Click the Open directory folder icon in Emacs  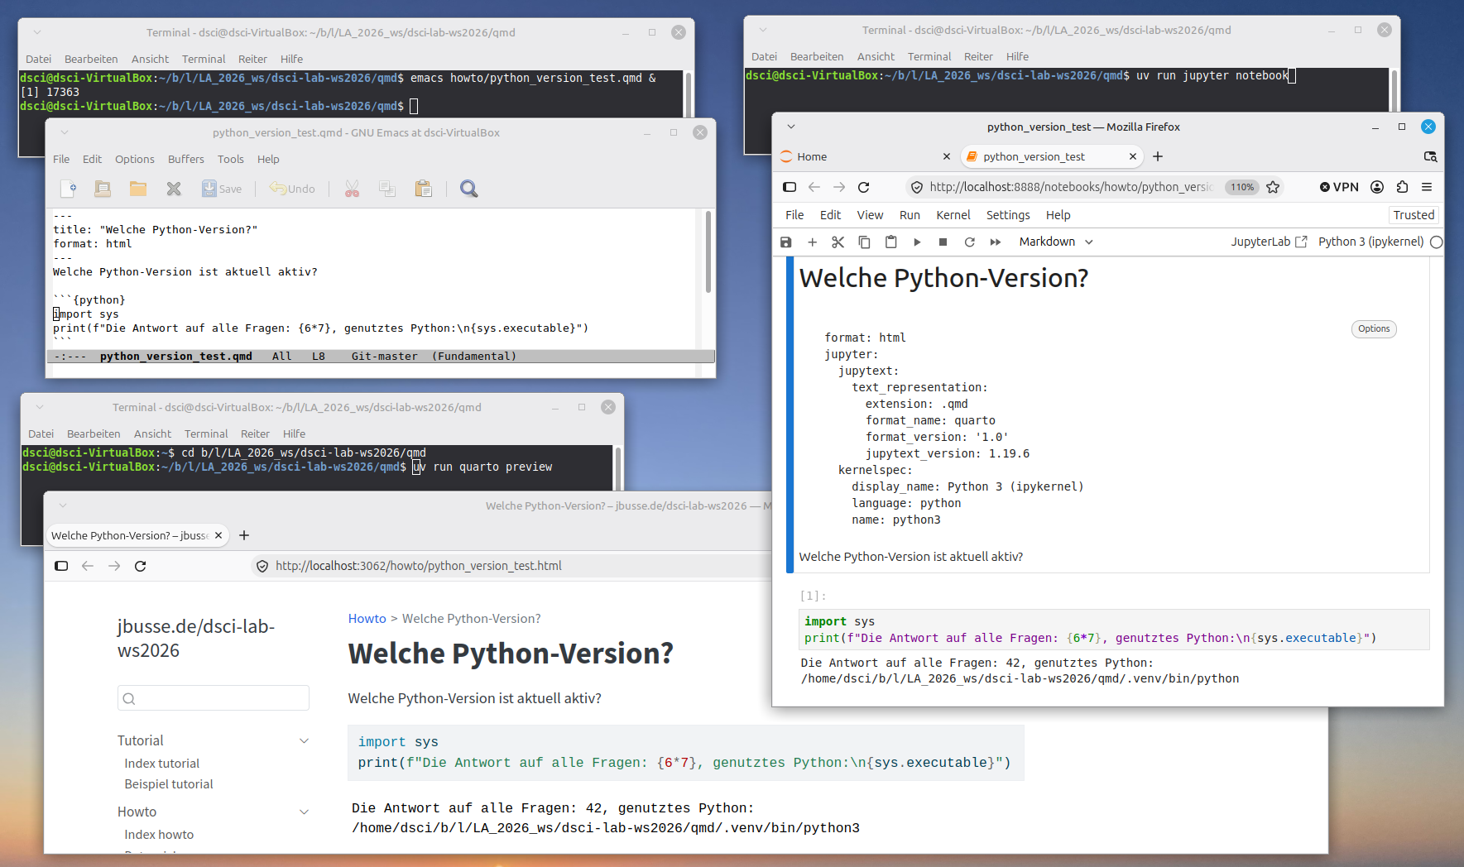click(138, 189)
